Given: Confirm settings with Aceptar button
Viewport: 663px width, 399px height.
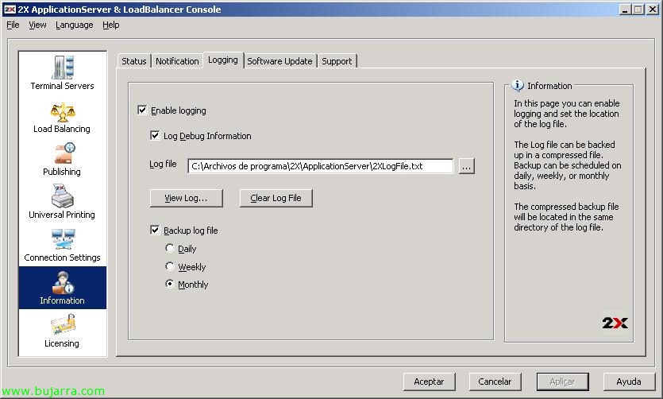Looking at the screenshot, I should pyautogui.click(x=430, y=382).
